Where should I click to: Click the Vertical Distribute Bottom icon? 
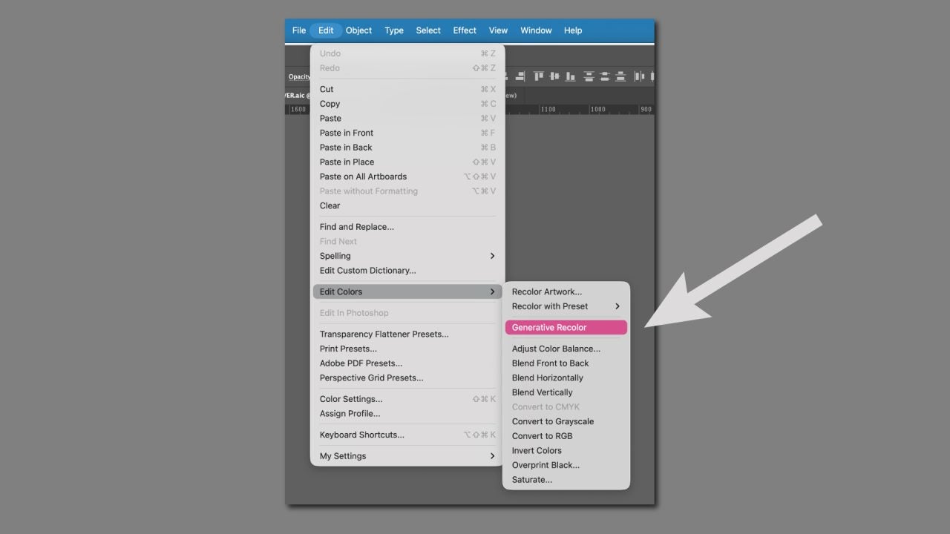point(620,76)
